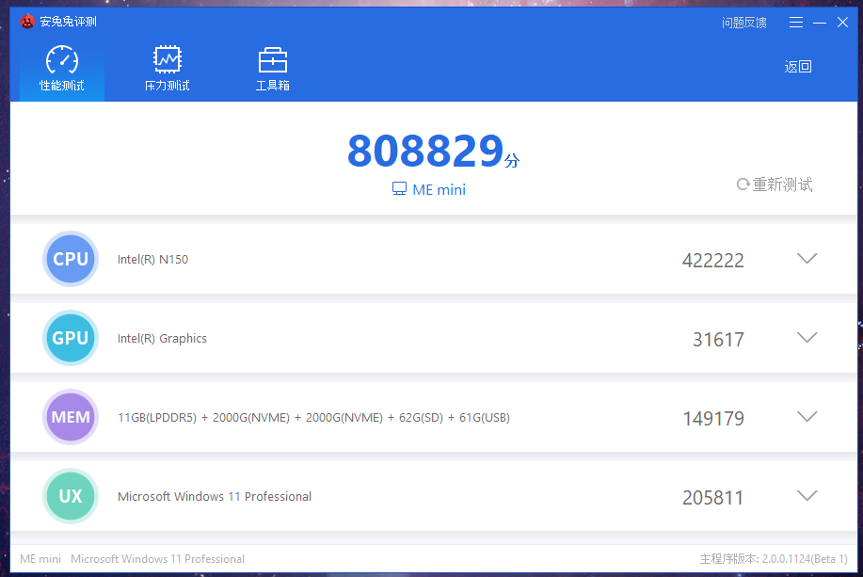This screenshot has width=863, height=577.
Task: Click the 返回 back button
Action: [x=798, y=67]
